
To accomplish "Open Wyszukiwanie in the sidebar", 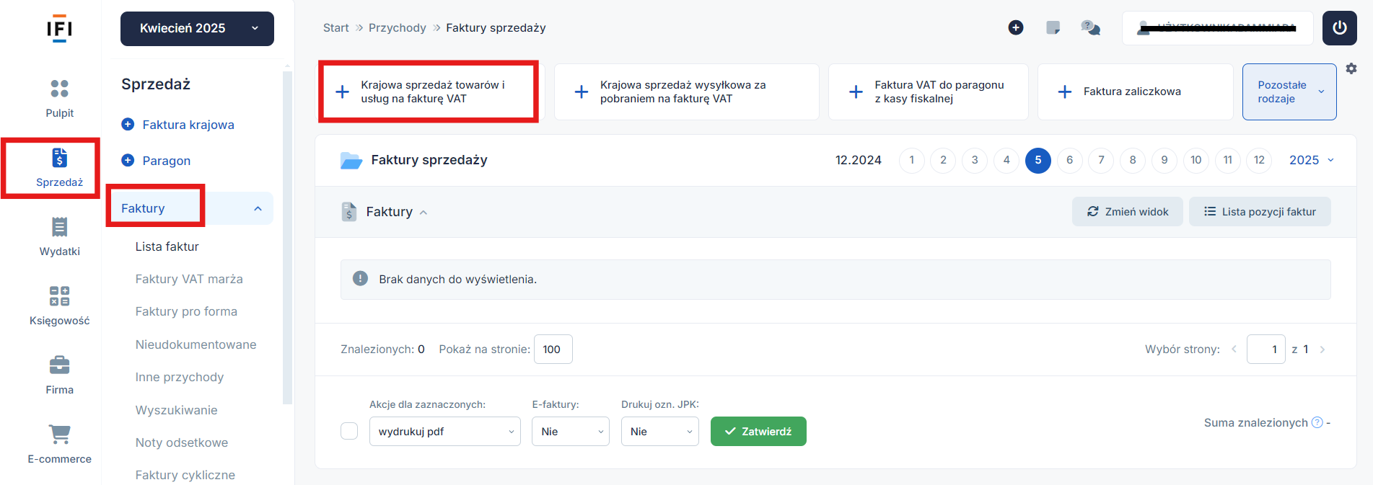I will (176, 410).
